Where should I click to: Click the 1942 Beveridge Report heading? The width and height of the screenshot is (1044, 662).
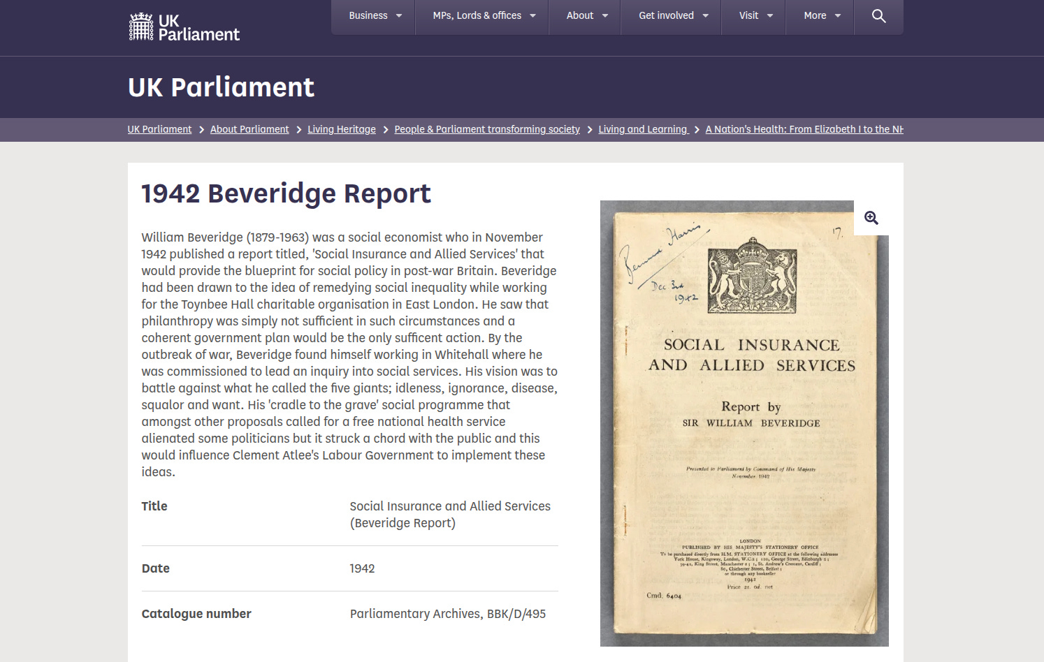click(286, 193)
